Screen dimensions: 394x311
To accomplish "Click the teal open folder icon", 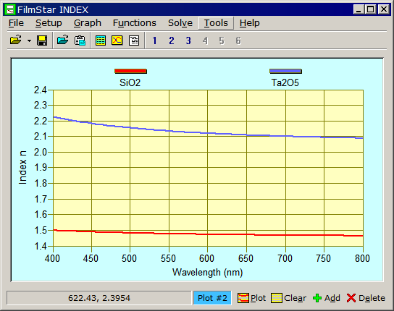I will (62, 41).
